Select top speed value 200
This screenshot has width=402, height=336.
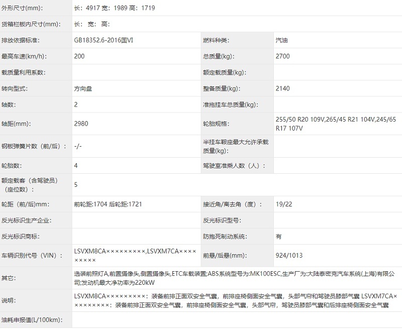(79, 56)
